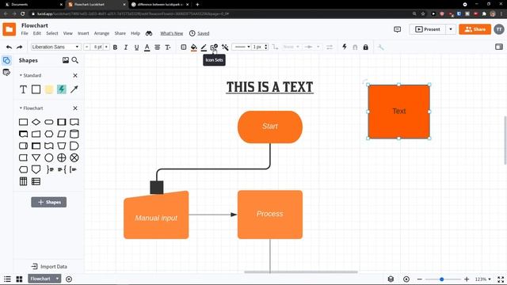Click the orange Share button
Image resolution: width=507 pixels, height=285 pixels.
475,29
